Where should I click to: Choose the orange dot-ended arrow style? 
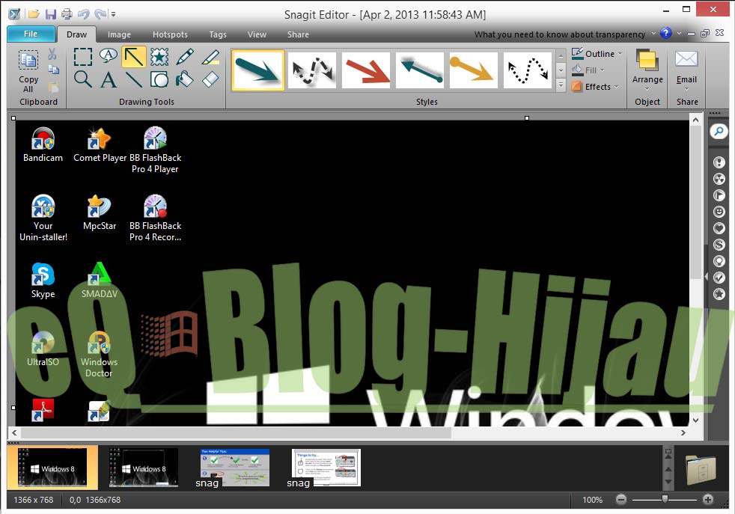click(474, 70)
